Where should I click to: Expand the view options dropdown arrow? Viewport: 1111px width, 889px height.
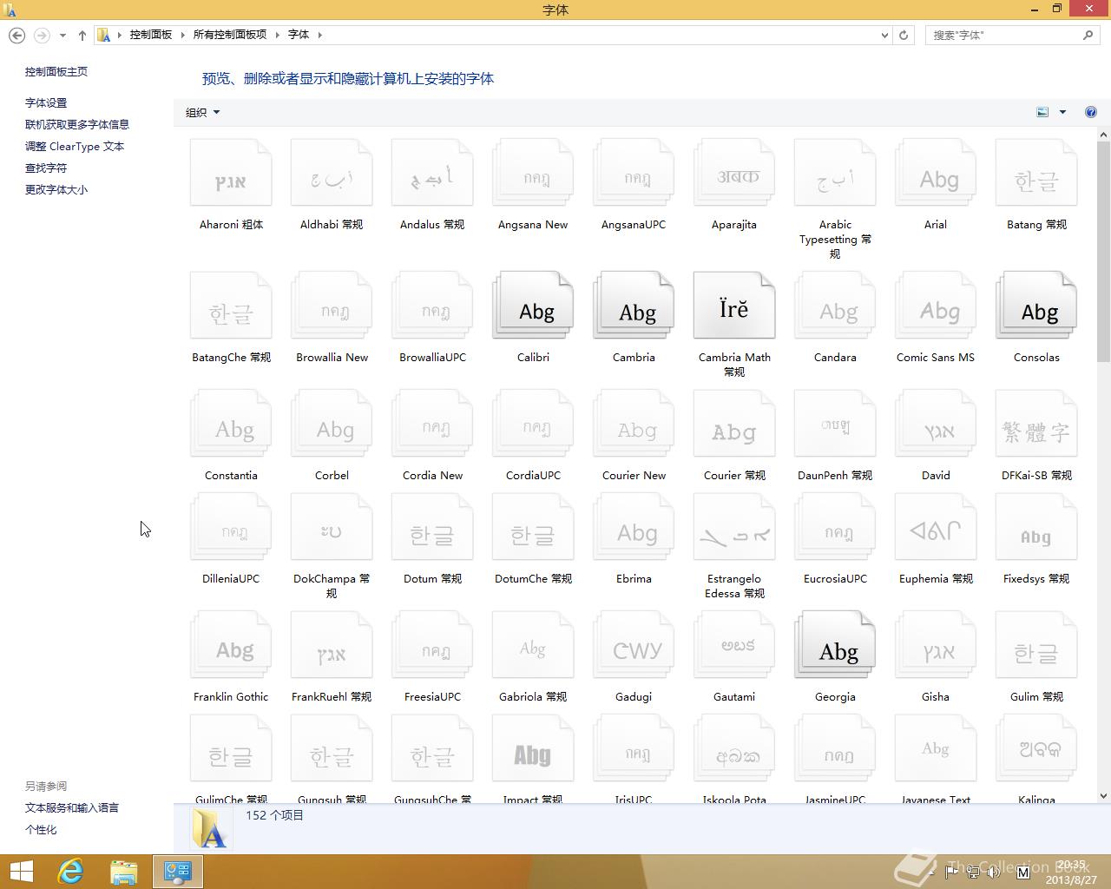1062,112
